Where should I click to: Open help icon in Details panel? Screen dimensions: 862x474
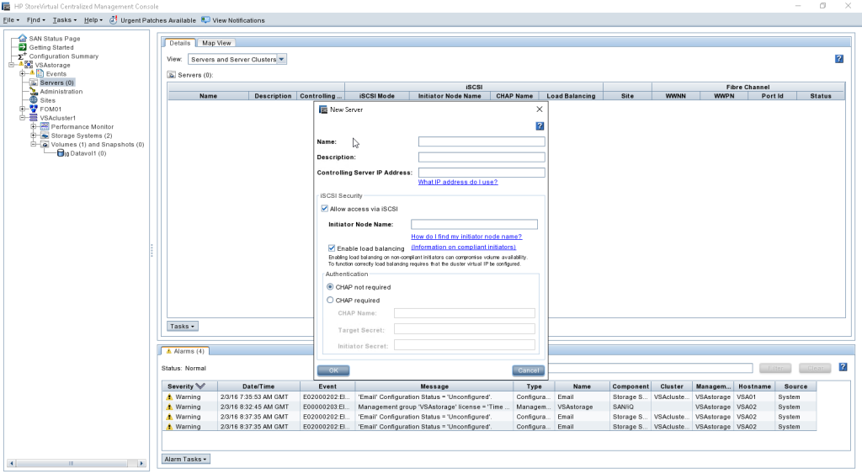click(839, 59)
